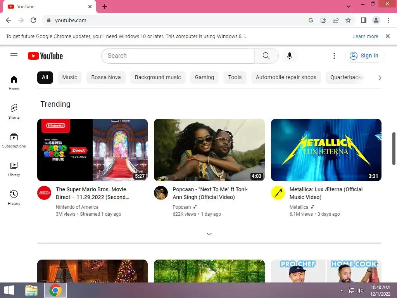Dismiss the Chrome update notification
Viewport: 397px width, 298px height.
click(387, 36)
